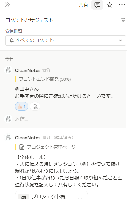
Task: Open the プロジェクト概... attachment card
Action: point(52,195)
